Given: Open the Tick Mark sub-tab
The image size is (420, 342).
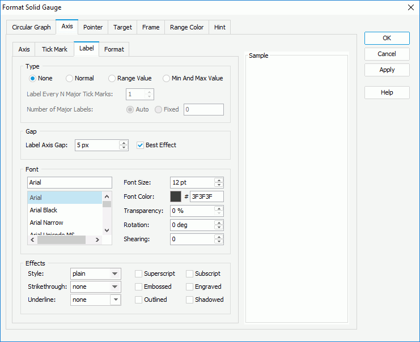Looking at the screenshot, I should (54, 49).
